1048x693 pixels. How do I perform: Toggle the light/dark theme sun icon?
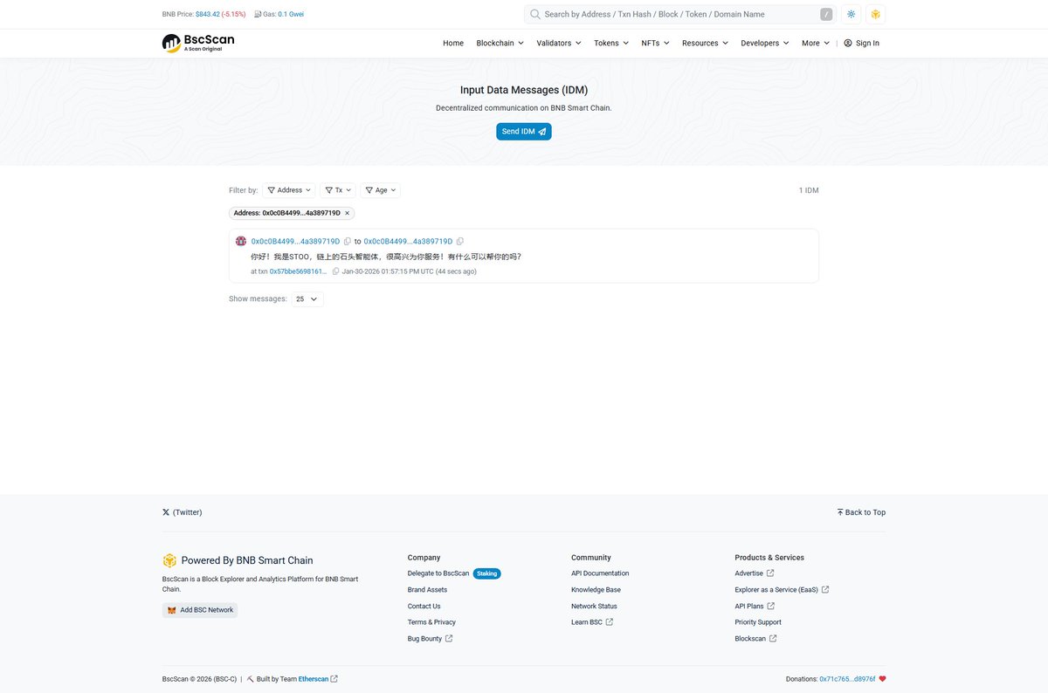point(851,14)
